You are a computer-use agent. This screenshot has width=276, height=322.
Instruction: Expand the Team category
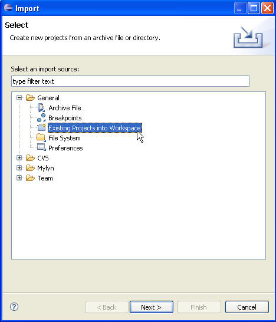coord(19,178)
